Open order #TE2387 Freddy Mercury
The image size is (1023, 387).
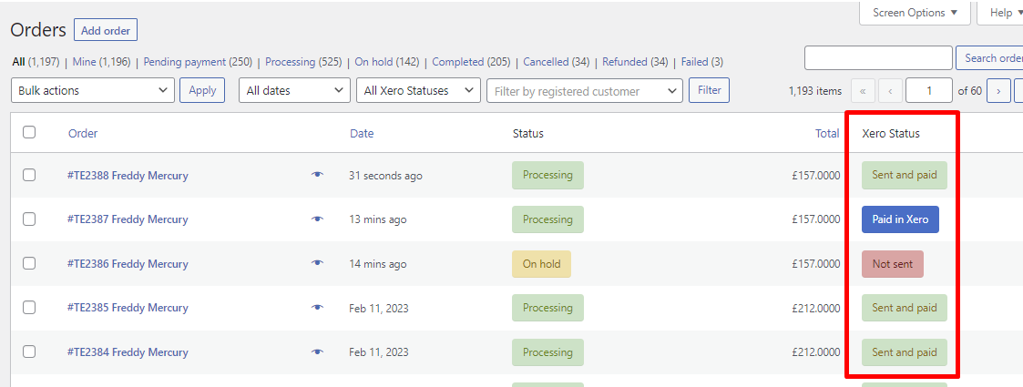(128, 219)
